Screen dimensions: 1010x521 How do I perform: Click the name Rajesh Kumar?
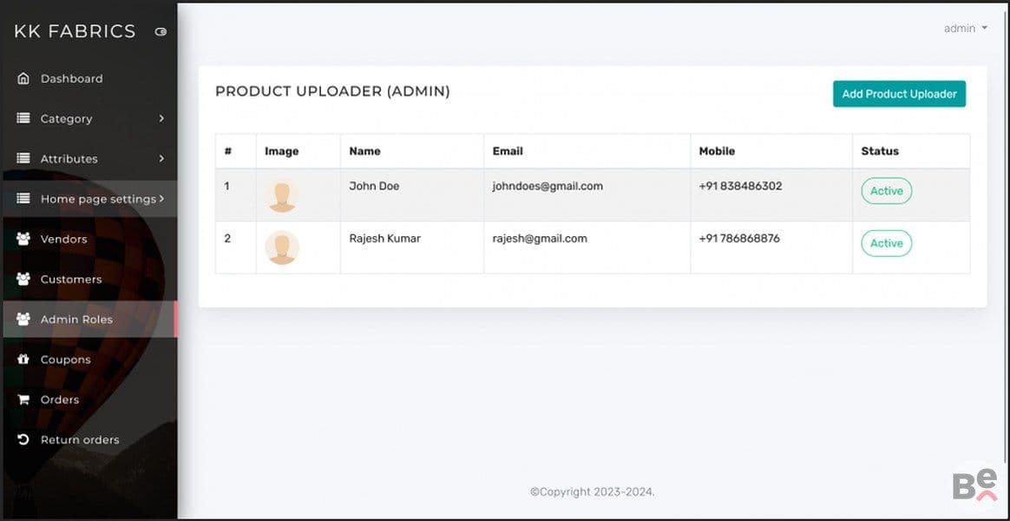pos(384,239)
